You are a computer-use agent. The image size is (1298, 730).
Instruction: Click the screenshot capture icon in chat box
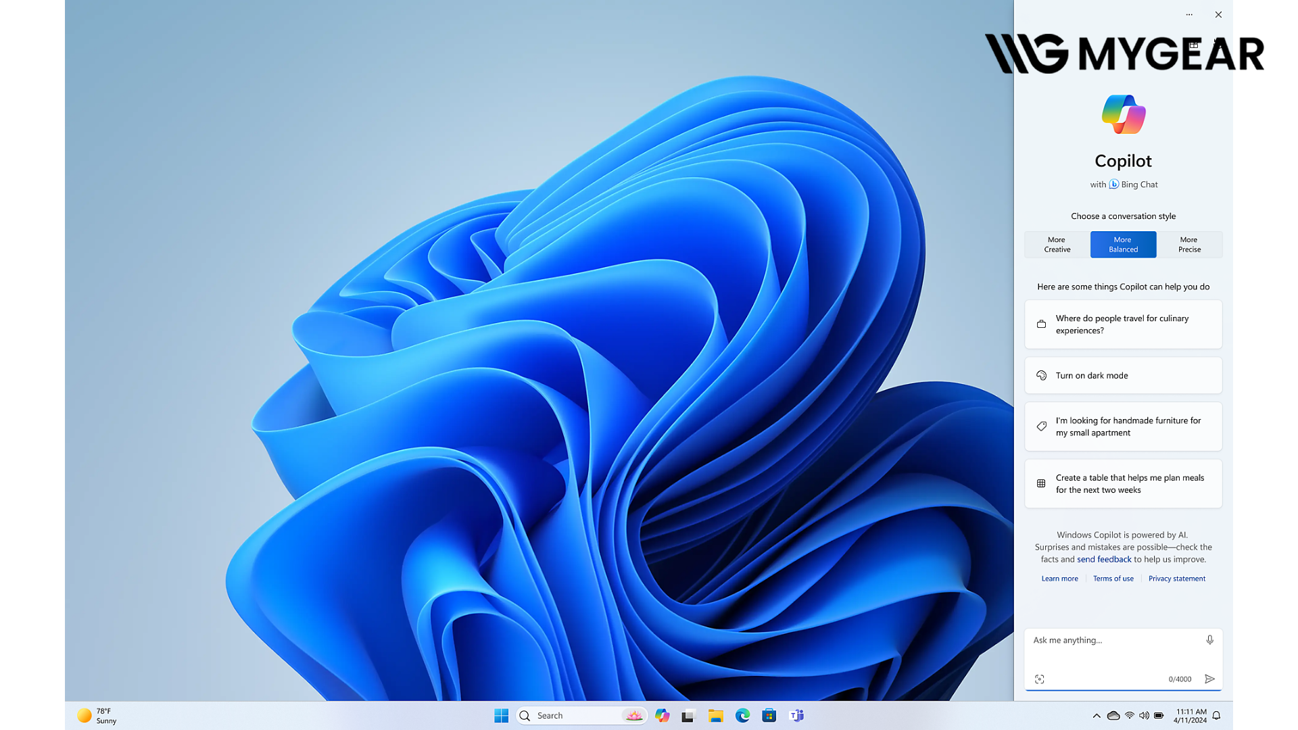pyautogui.click(x=1040, y=679)
